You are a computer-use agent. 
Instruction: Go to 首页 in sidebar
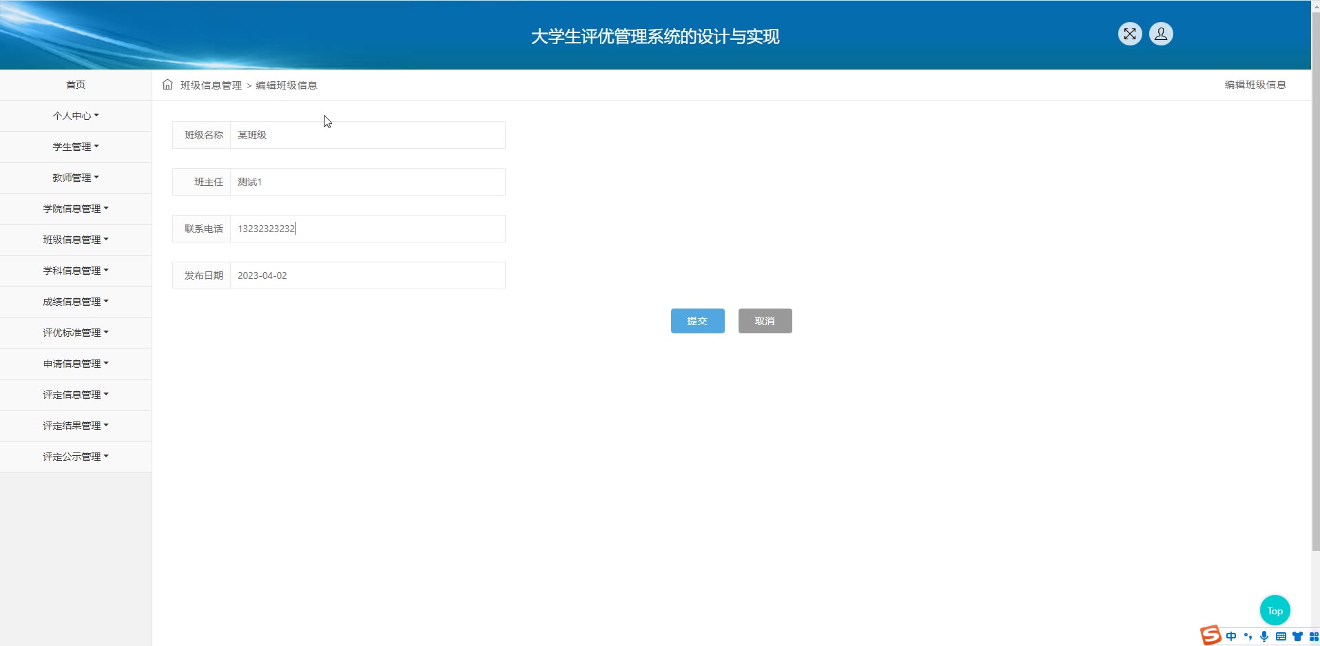pos(76,85)
